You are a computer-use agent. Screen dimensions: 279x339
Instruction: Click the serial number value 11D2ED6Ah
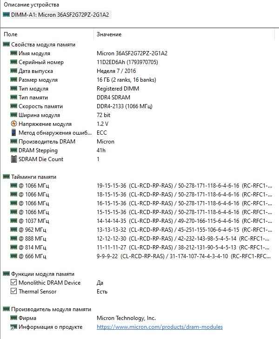pyautogui.click(x=127, y=62)
